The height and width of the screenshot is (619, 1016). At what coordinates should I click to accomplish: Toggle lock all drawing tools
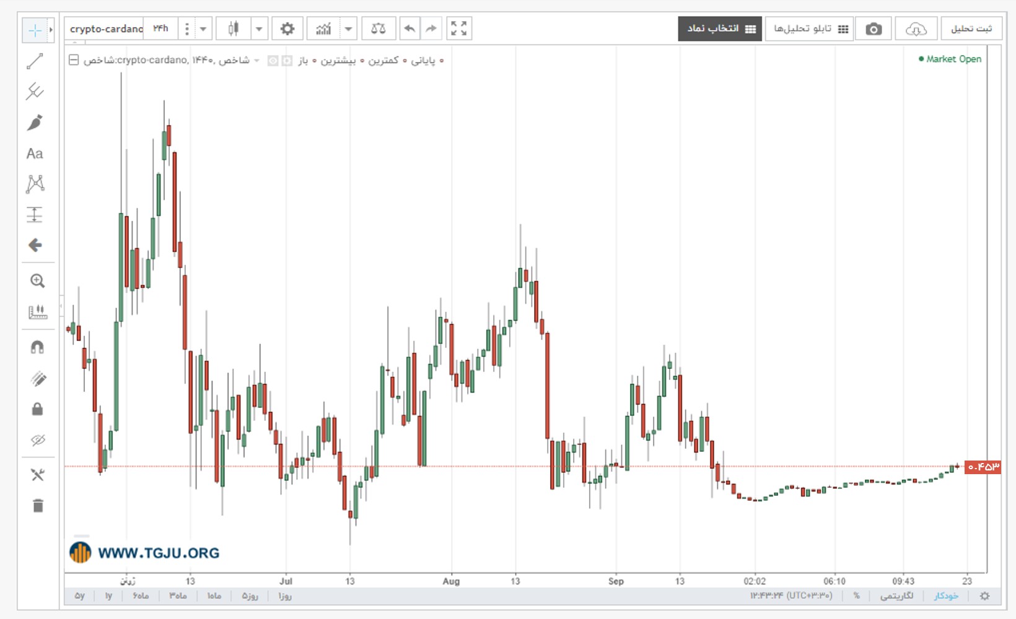37,409
